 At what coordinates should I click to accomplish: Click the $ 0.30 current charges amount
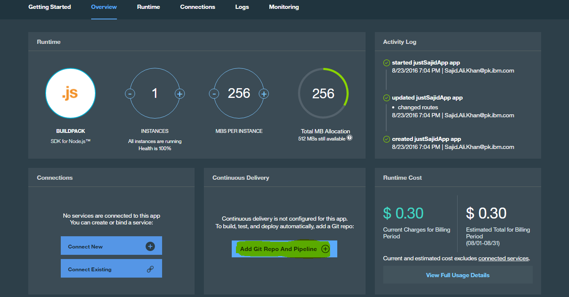403,213
